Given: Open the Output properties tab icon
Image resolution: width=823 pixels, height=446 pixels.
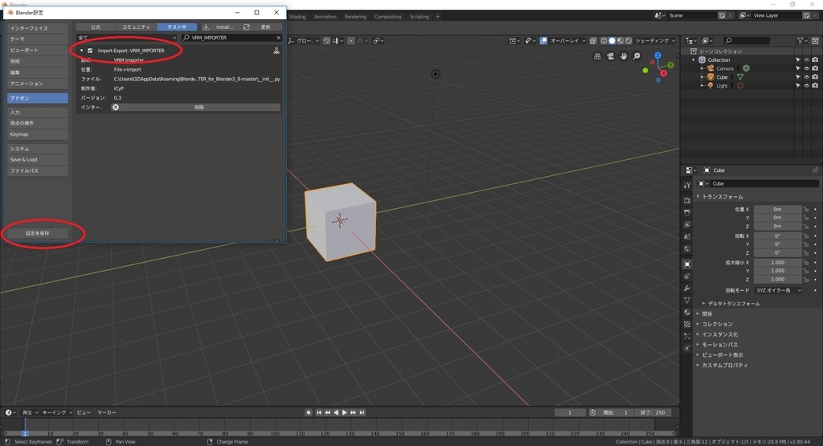Looking at the screenshot, I should tap(687, 212).
